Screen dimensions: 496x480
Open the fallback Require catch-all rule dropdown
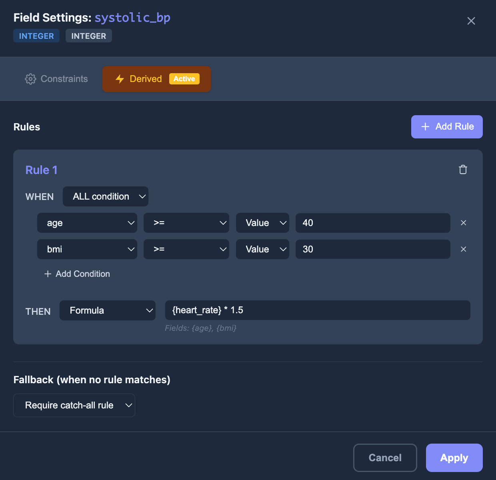(x=74, y=405)
